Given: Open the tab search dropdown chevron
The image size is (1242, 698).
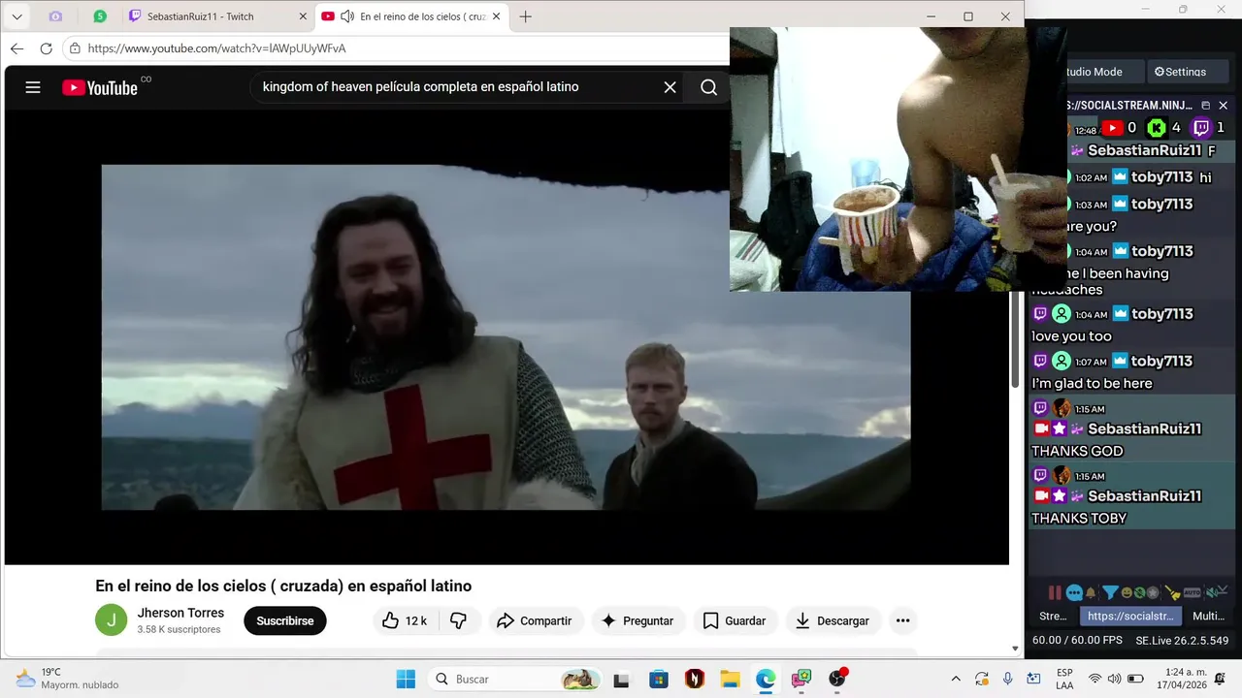Looking at the screenshot, I should pyautogui.click(x=16, y=16).
